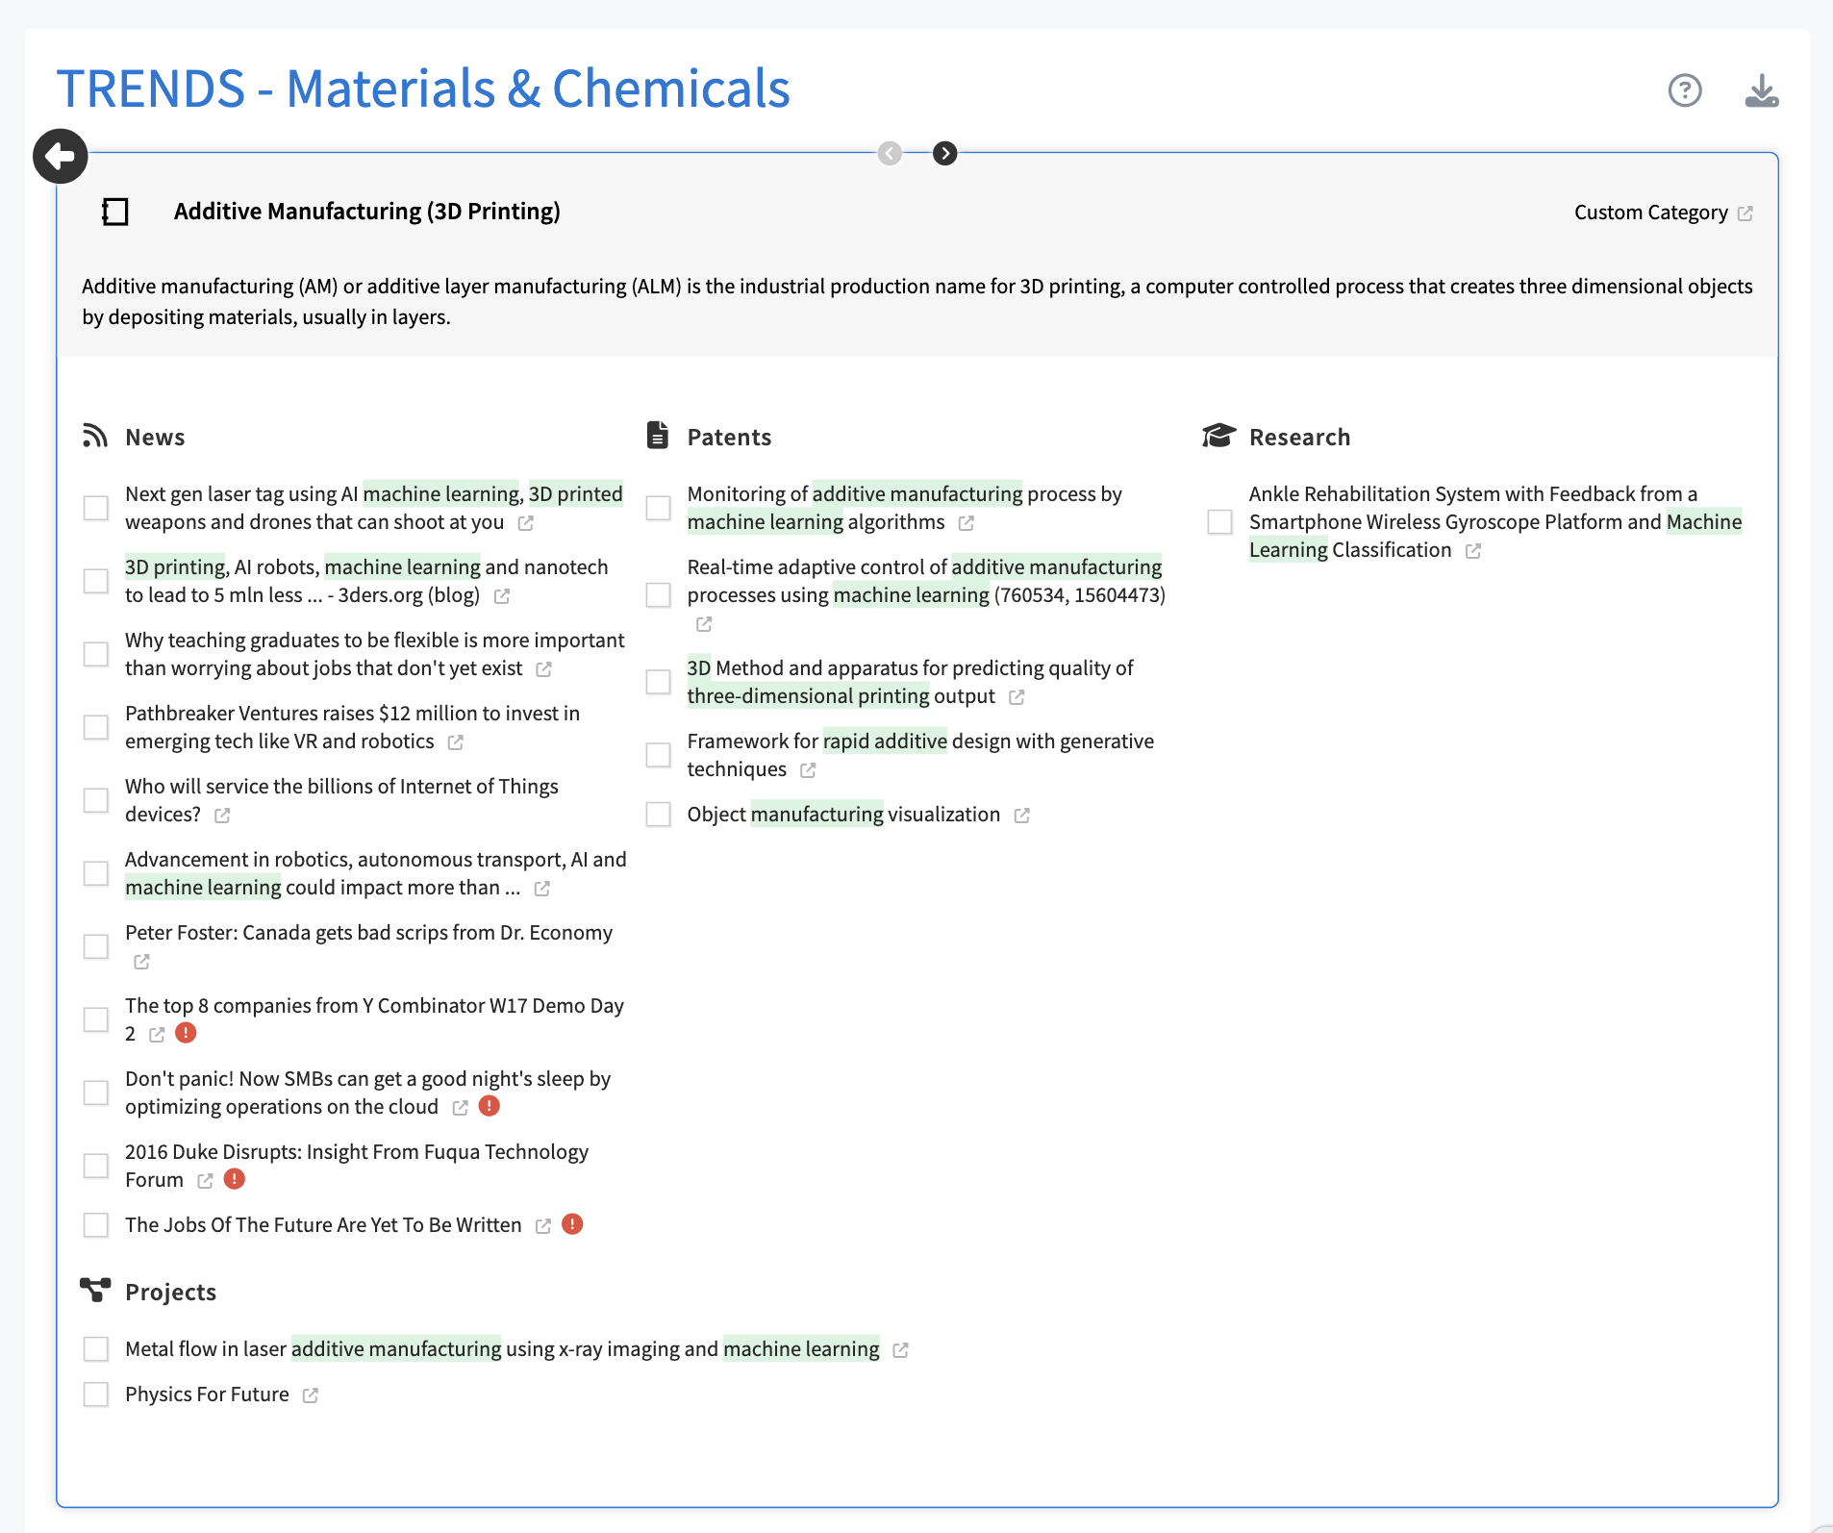This screenshot has height=1533, width=1833.
Task: Open external link for Object manufacturing visualization
Action: pyautogui.click(x=1022, y=816)
